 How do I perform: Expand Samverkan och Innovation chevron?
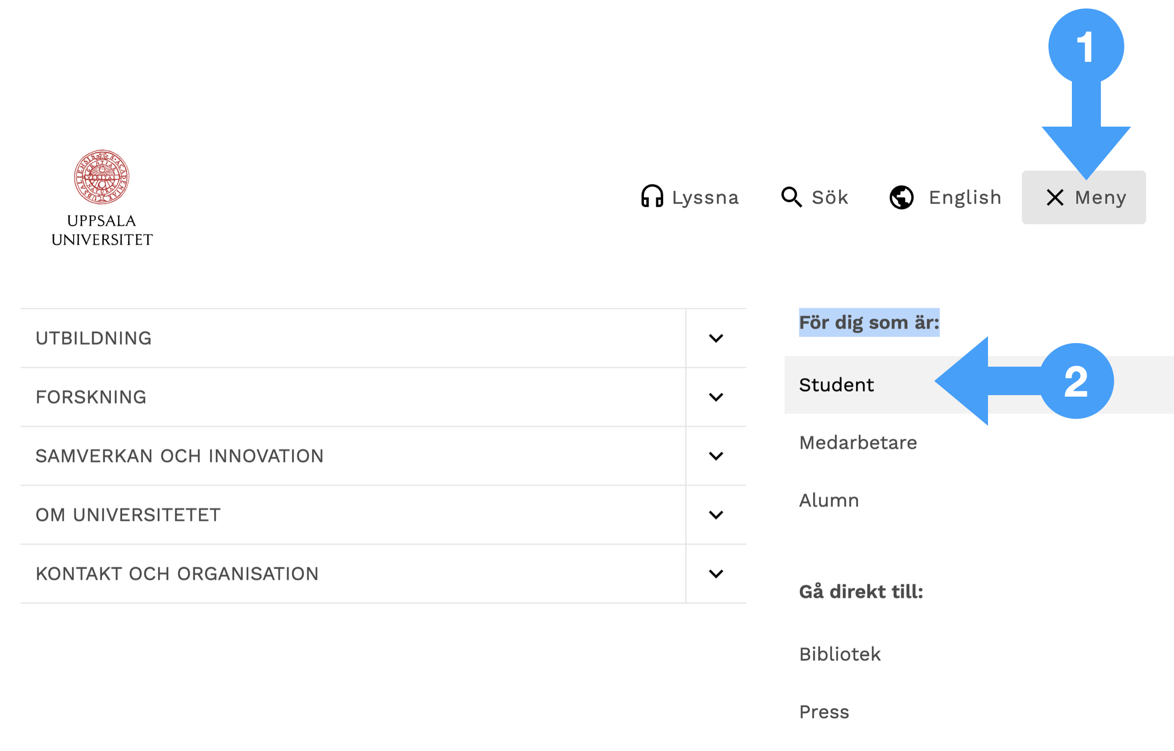click(x=716, y=456)
